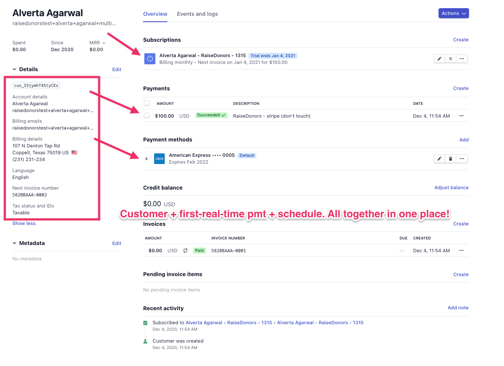
Task: Open more options for the $100.00 payment
Action: coord(461,116)
